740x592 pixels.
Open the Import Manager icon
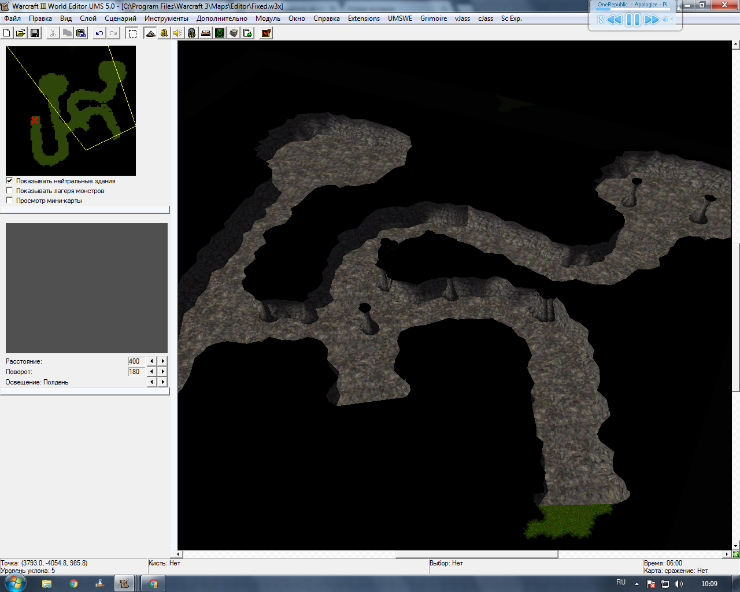pos(247,33)
